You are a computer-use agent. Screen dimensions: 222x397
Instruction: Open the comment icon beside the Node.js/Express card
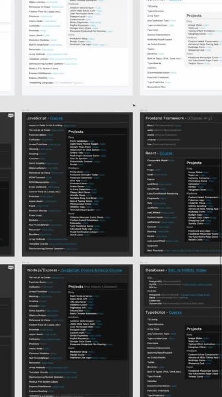pos(11,268)
